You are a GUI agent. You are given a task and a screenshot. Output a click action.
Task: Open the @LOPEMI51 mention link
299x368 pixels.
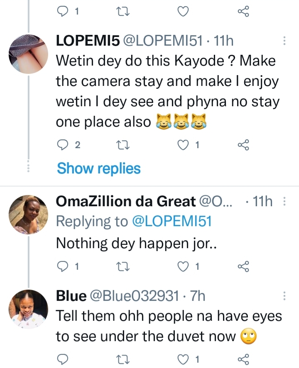tap(172, 221)
